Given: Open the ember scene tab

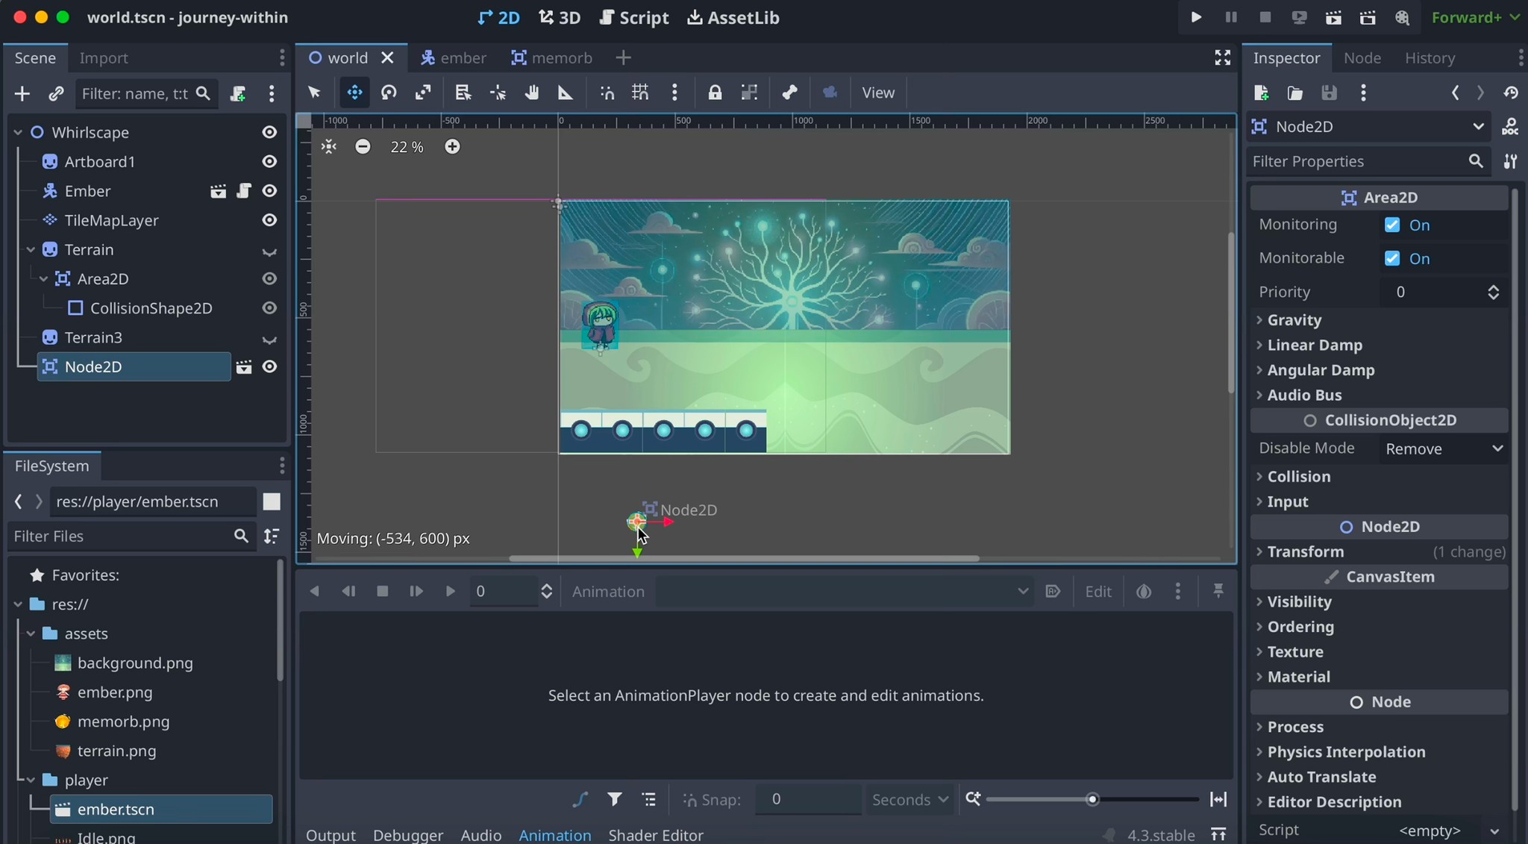Looking at the screenshot, I should click(x=454, y=57).
